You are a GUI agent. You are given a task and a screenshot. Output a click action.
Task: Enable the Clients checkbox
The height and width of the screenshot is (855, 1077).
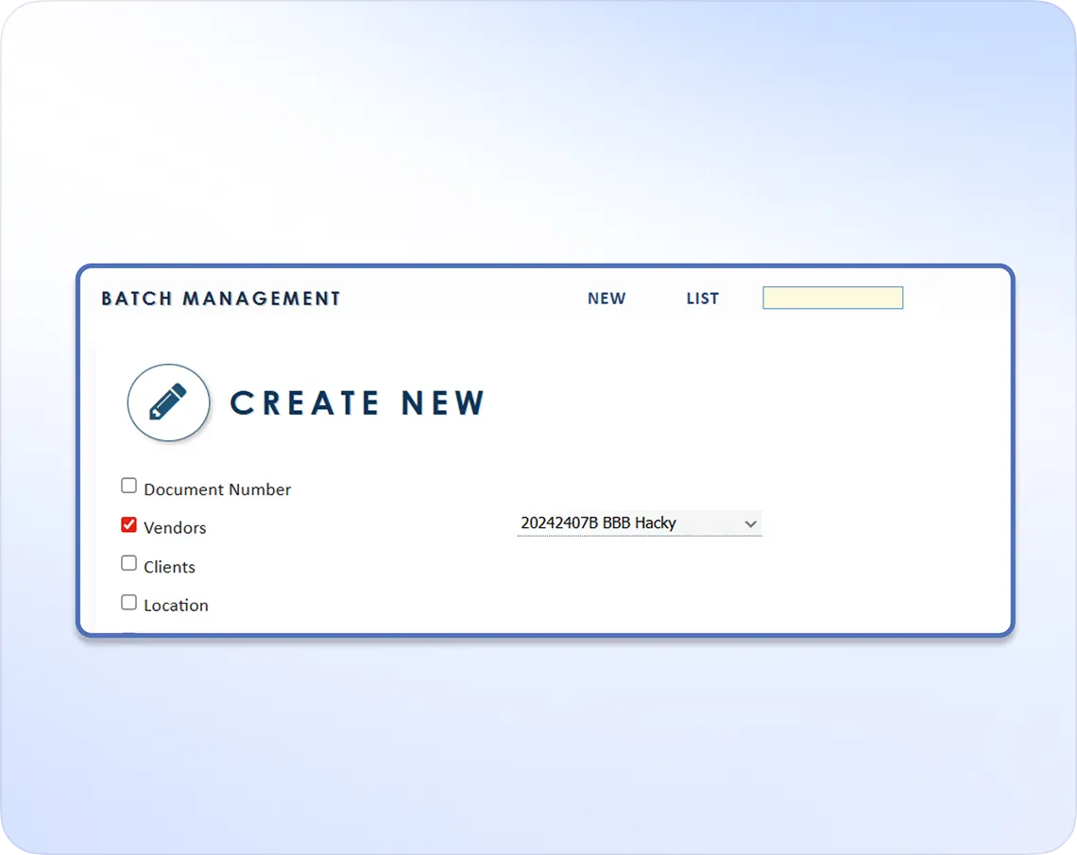coord(128,563)
